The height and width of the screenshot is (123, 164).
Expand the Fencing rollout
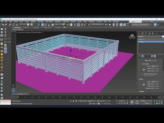click(141, 91)
